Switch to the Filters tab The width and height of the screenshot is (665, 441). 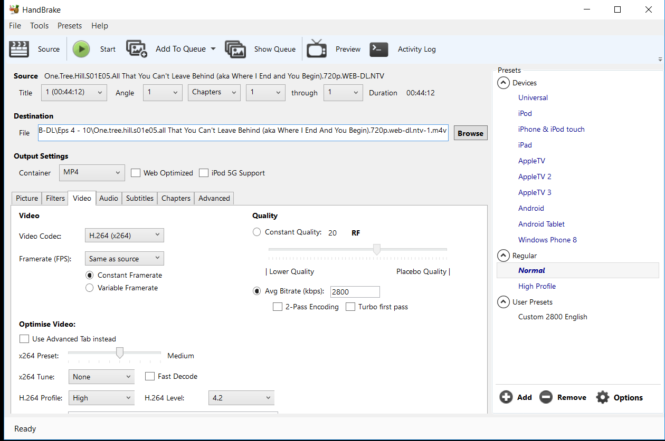tap(55, 198)
